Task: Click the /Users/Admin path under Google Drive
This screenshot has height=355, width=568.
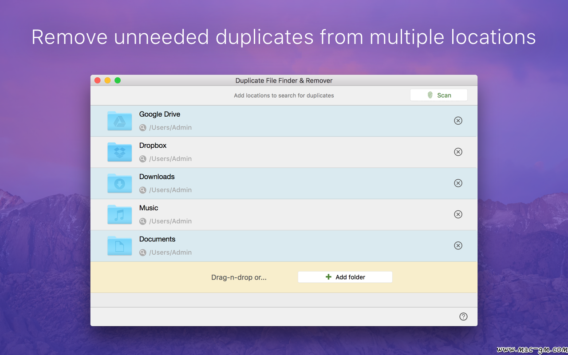Action: pyautogui.click(x=170, y=127)
